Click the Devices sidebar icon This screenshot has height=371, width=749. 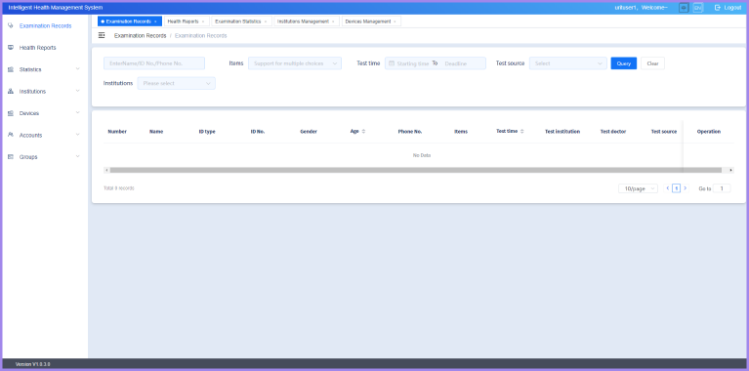point(11,113)
